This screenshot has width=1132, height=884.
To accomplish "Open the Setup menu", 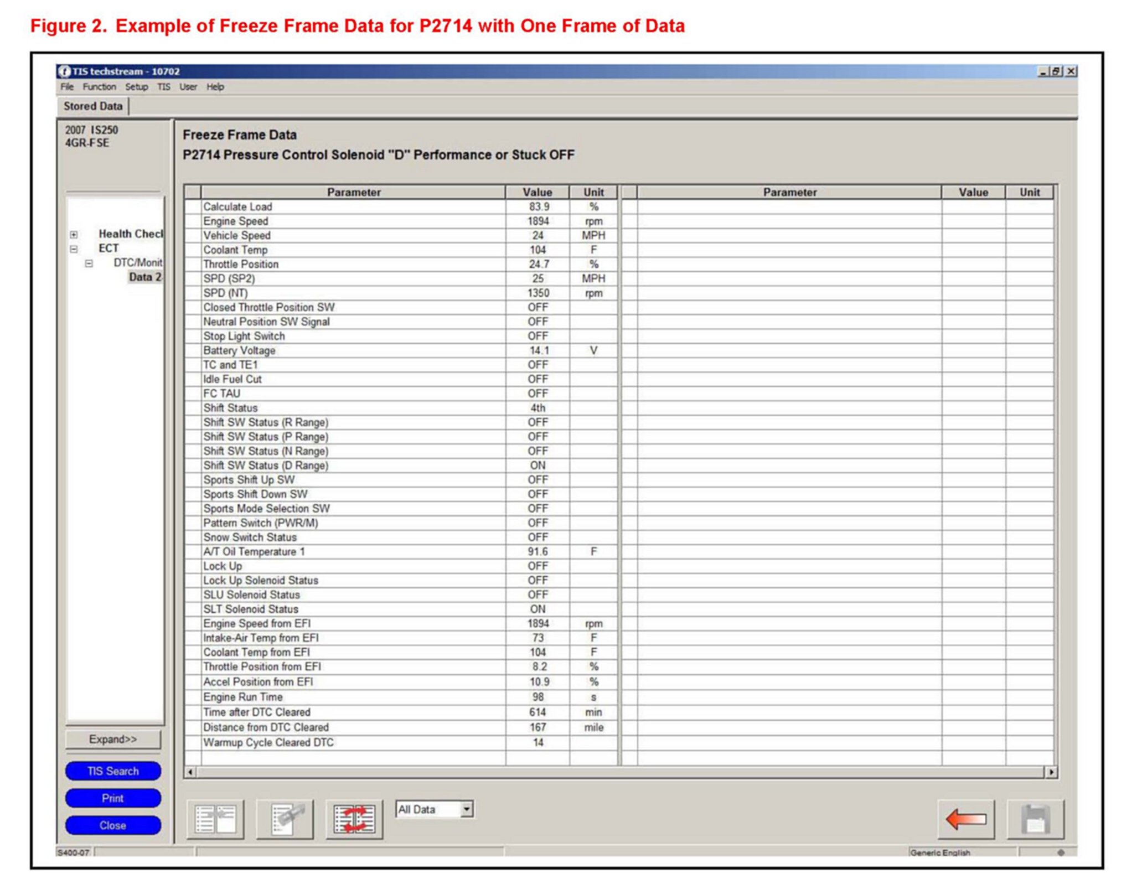I will [x=136, y=87].
